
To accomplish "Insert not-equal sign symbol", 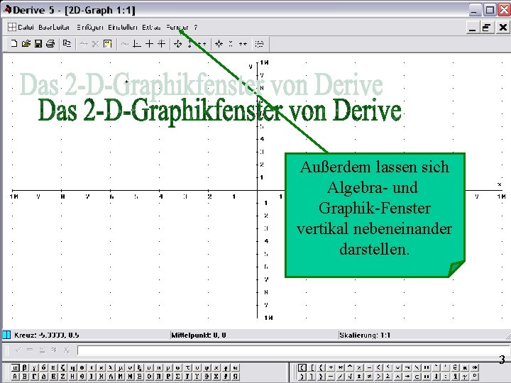I will 369,377.
